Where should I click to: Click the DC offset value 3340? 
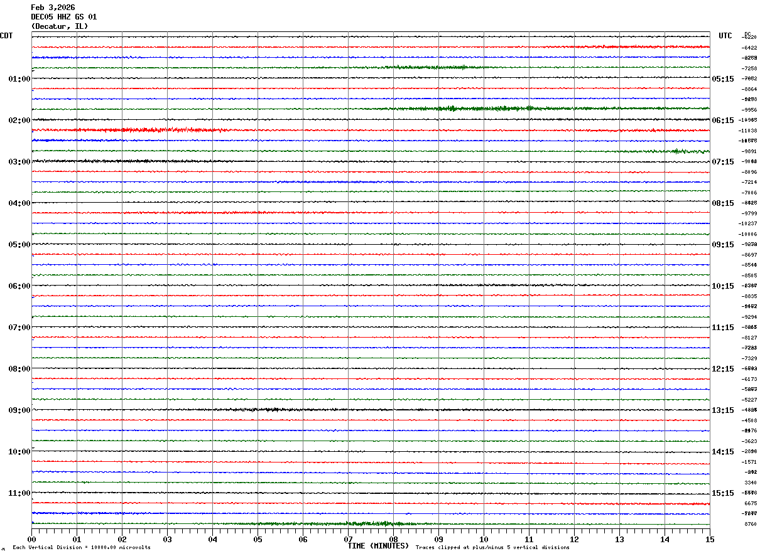[x=751, y=483]
